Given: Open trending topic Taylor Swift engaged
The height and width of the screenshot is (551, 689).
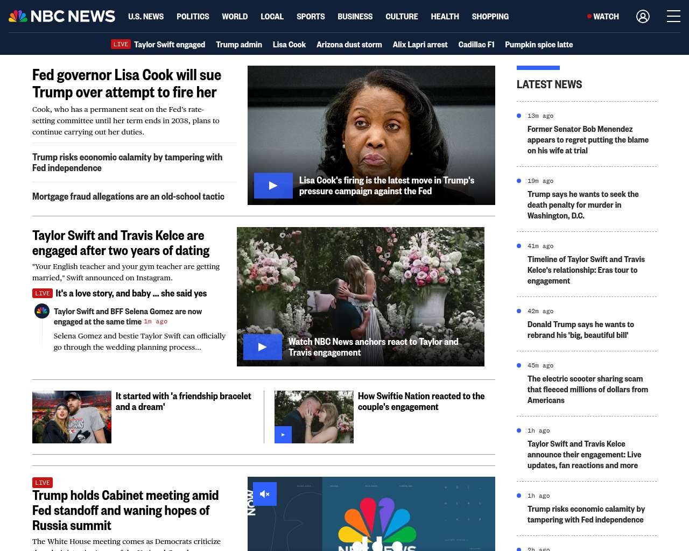Looking at the screenshot, I should [170, 45].
